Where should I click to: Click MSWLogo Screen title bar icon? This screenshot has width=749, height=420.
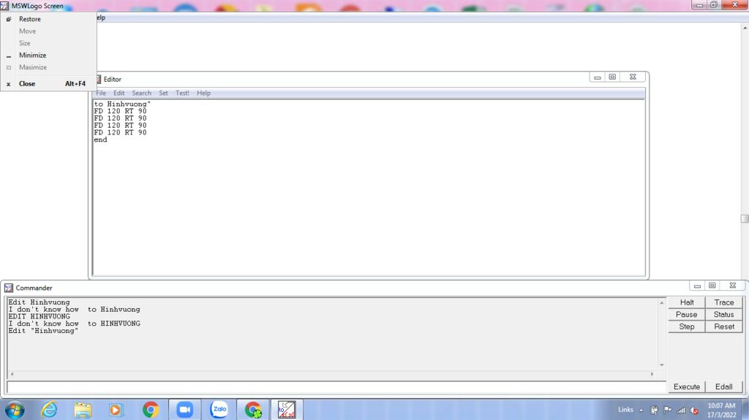[x=5, y=6]
